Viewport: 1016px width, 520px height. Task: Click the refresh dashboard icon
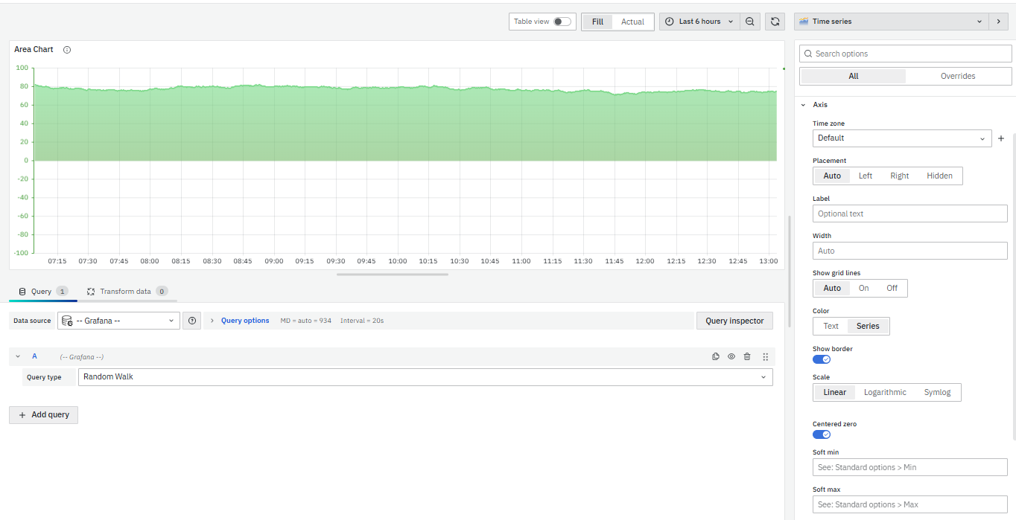tap(775, 22)
